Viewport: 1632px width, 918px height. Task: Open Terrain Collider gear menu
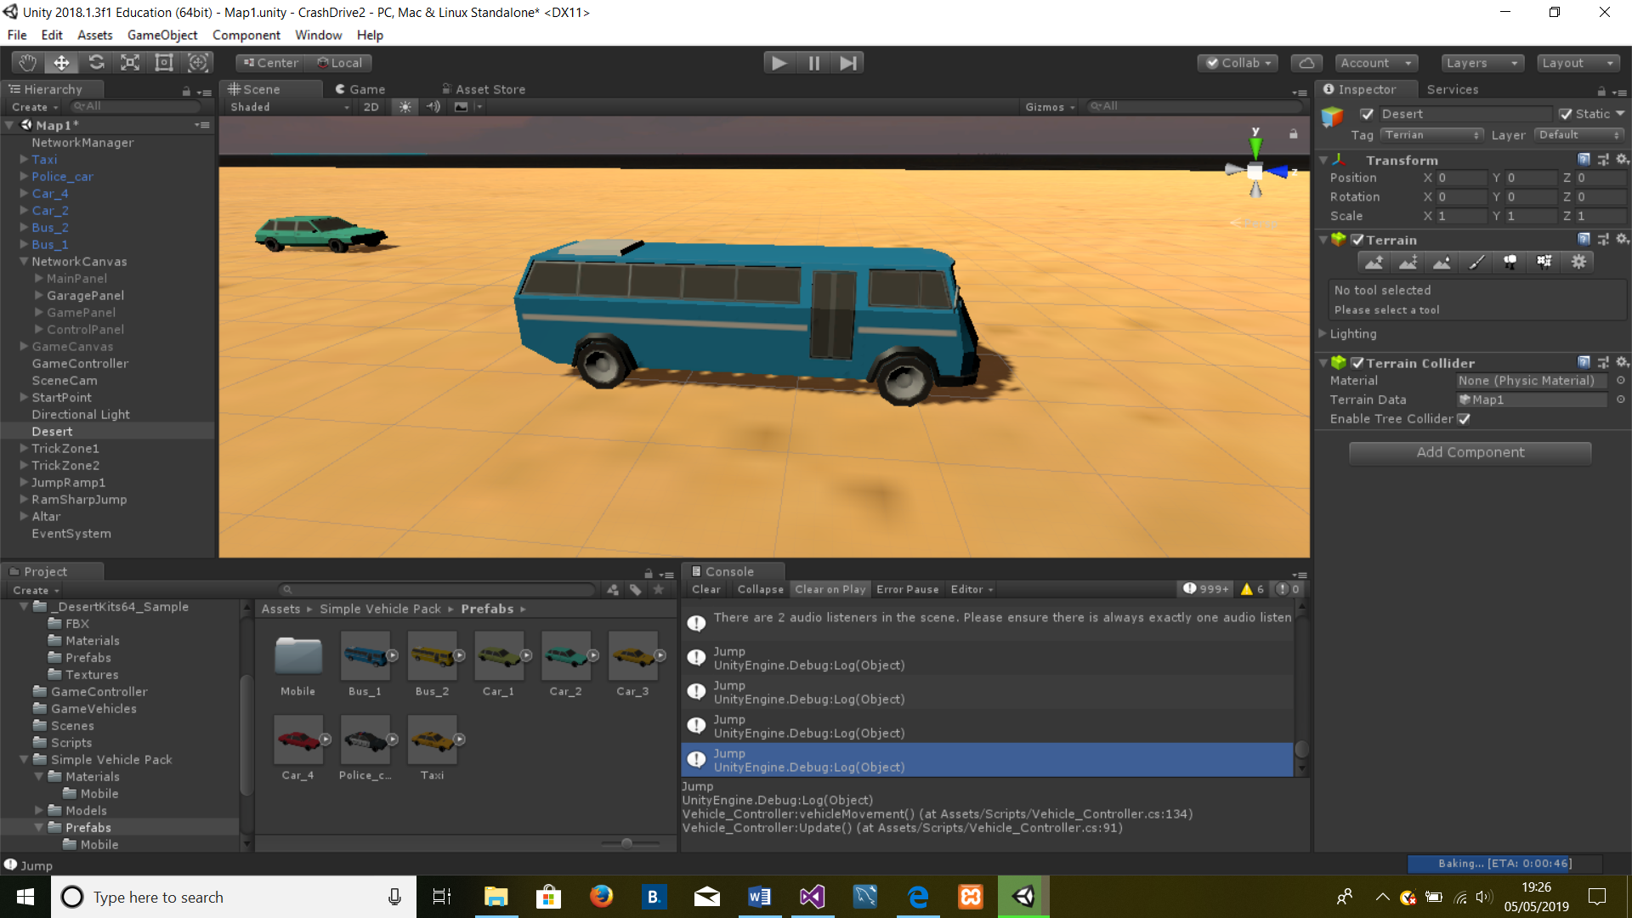coord(1622,363)
